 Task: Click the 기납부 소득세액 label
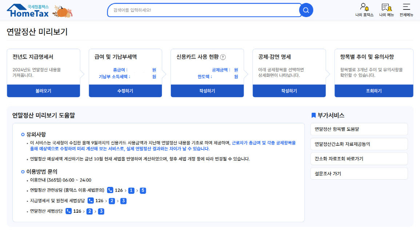pos(115,77)
